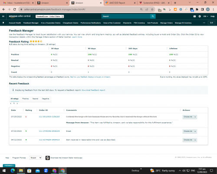Open the English language select in footer
Screen dimensions: 217x174
click(x=36, y=158)
